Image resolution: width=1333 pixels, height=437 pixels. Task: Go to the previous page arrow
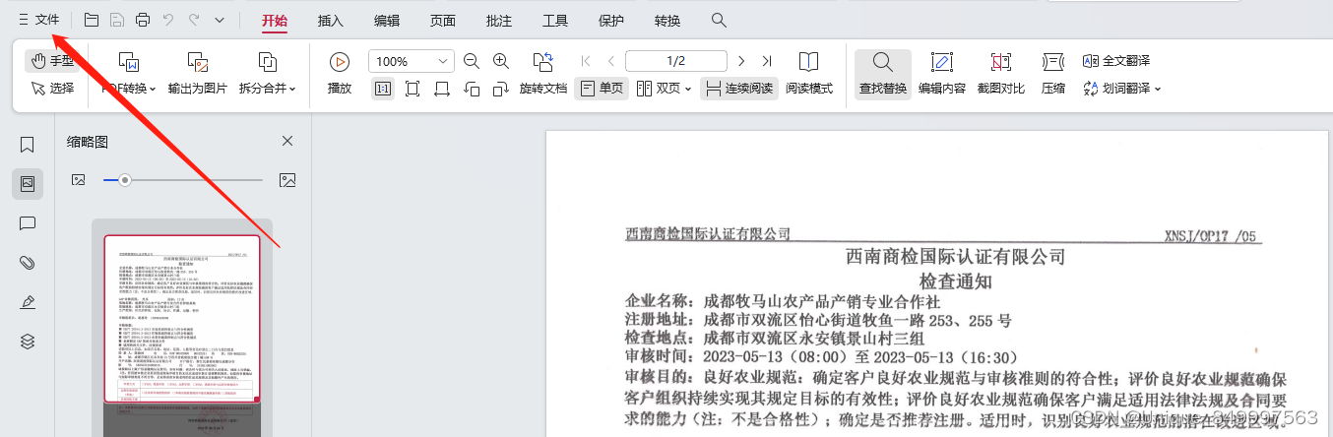[x=611, y=61]
